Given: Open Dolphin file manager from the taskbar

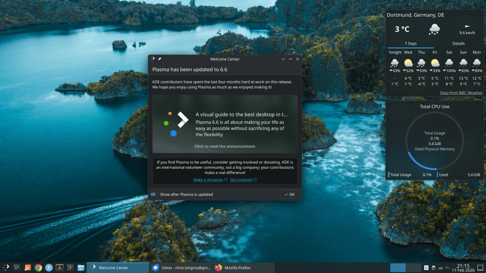Looking at the screenshot, I should [81, 267].
